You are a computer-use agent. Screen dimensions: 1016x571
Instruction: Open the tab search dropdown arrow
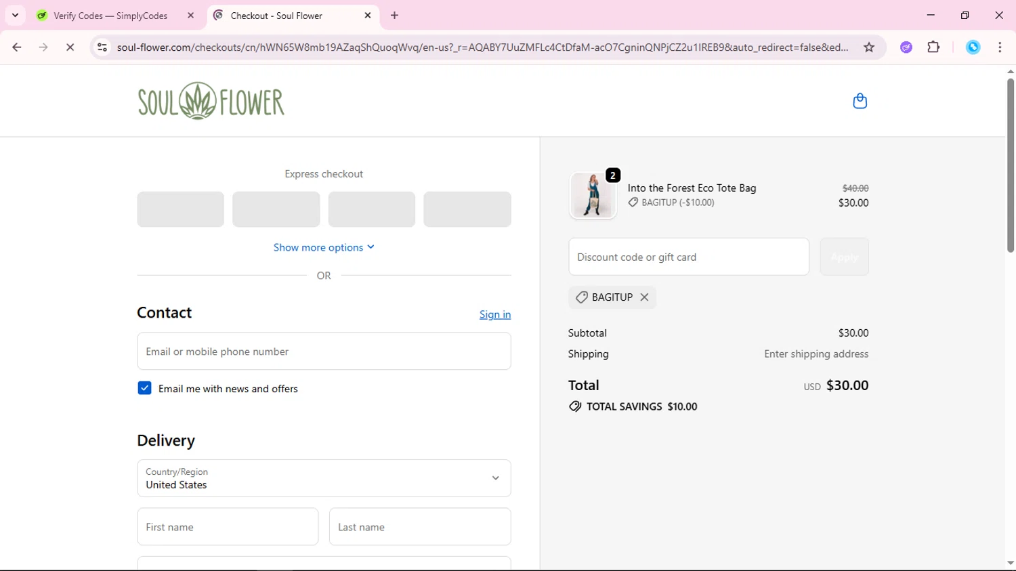(x=15, y=15)
